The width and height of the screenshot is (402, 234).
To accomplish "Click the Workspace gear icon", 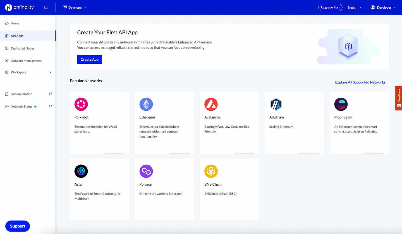I will [x=7, y=72].
